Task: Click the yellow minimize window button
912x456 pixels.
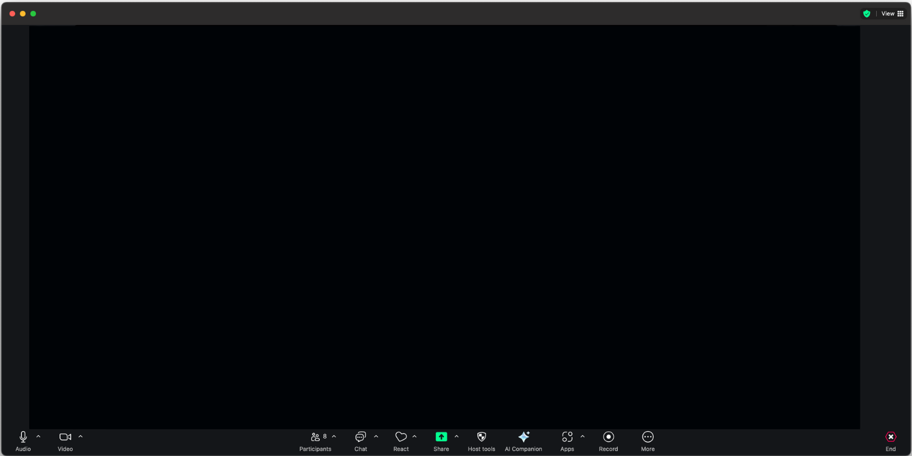Action: point(22,13)
